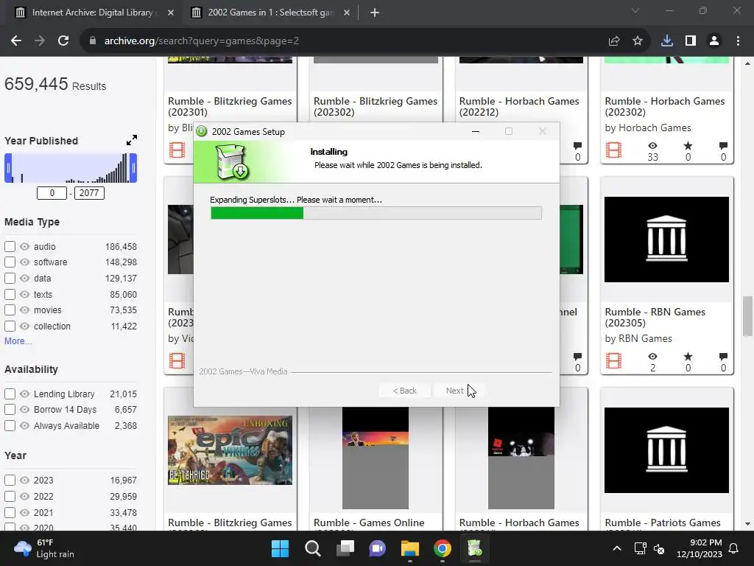This screenshot has height=566, width=754.
Task: Click the movie media icon for RBN Games (202305)
Action: (613, 360)
